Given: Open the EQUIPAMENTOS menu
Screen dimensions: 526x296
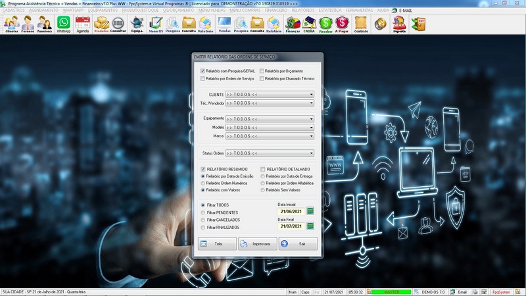Looking at the screenshot, I should click(x=103, y=11).
